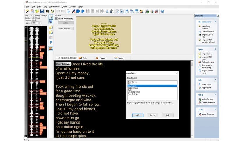Open a project with the yellow folder icon
The width and height of the screenshot is (243, 141).
(37, 11)
